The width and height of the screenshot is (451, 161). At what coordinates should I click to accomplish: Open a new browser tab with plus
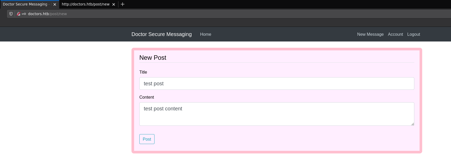tap(122, 4)
